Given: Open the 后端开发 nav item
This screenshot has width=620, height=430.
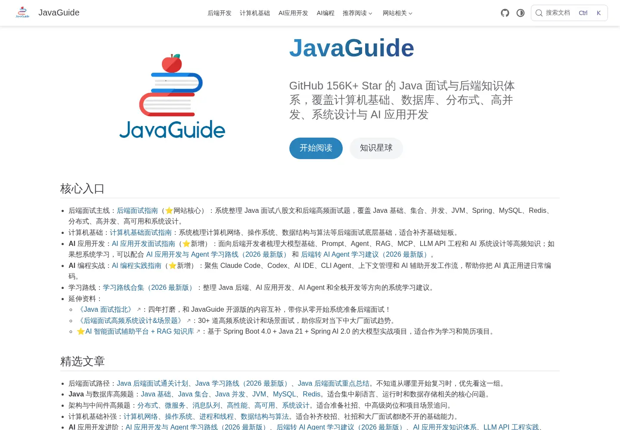Looking at the screenshot, I should (x=220, y=13).
